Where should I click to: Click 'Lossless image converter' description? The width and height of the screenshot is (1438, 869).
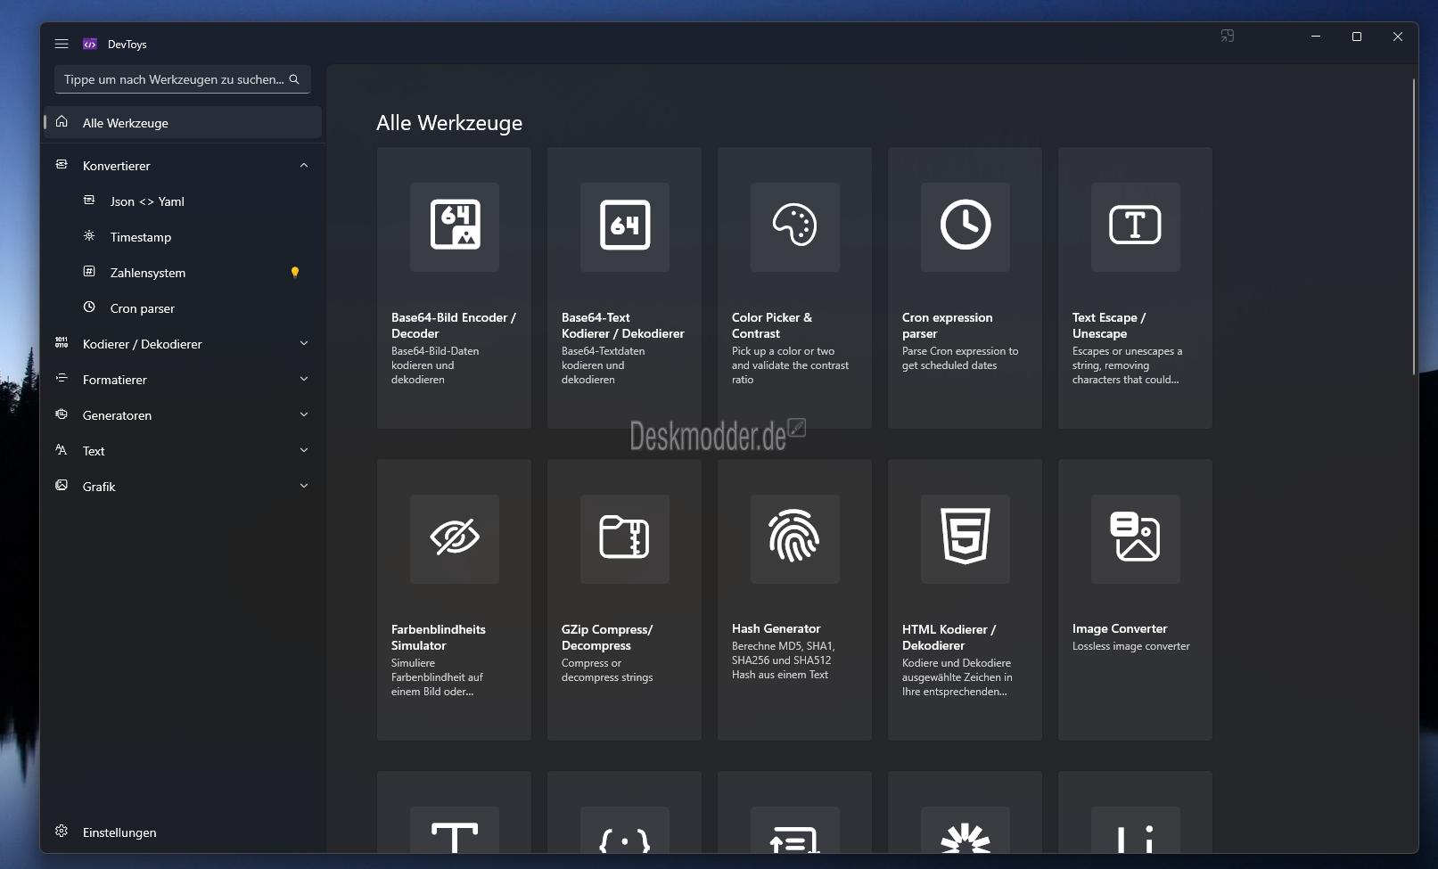coord(1131,646)
